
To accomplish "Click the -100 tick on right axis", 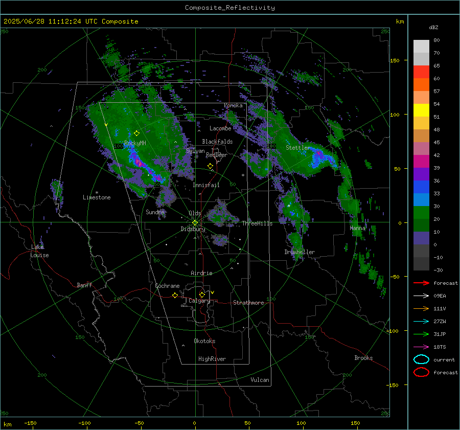I will [x=392, y=331].
